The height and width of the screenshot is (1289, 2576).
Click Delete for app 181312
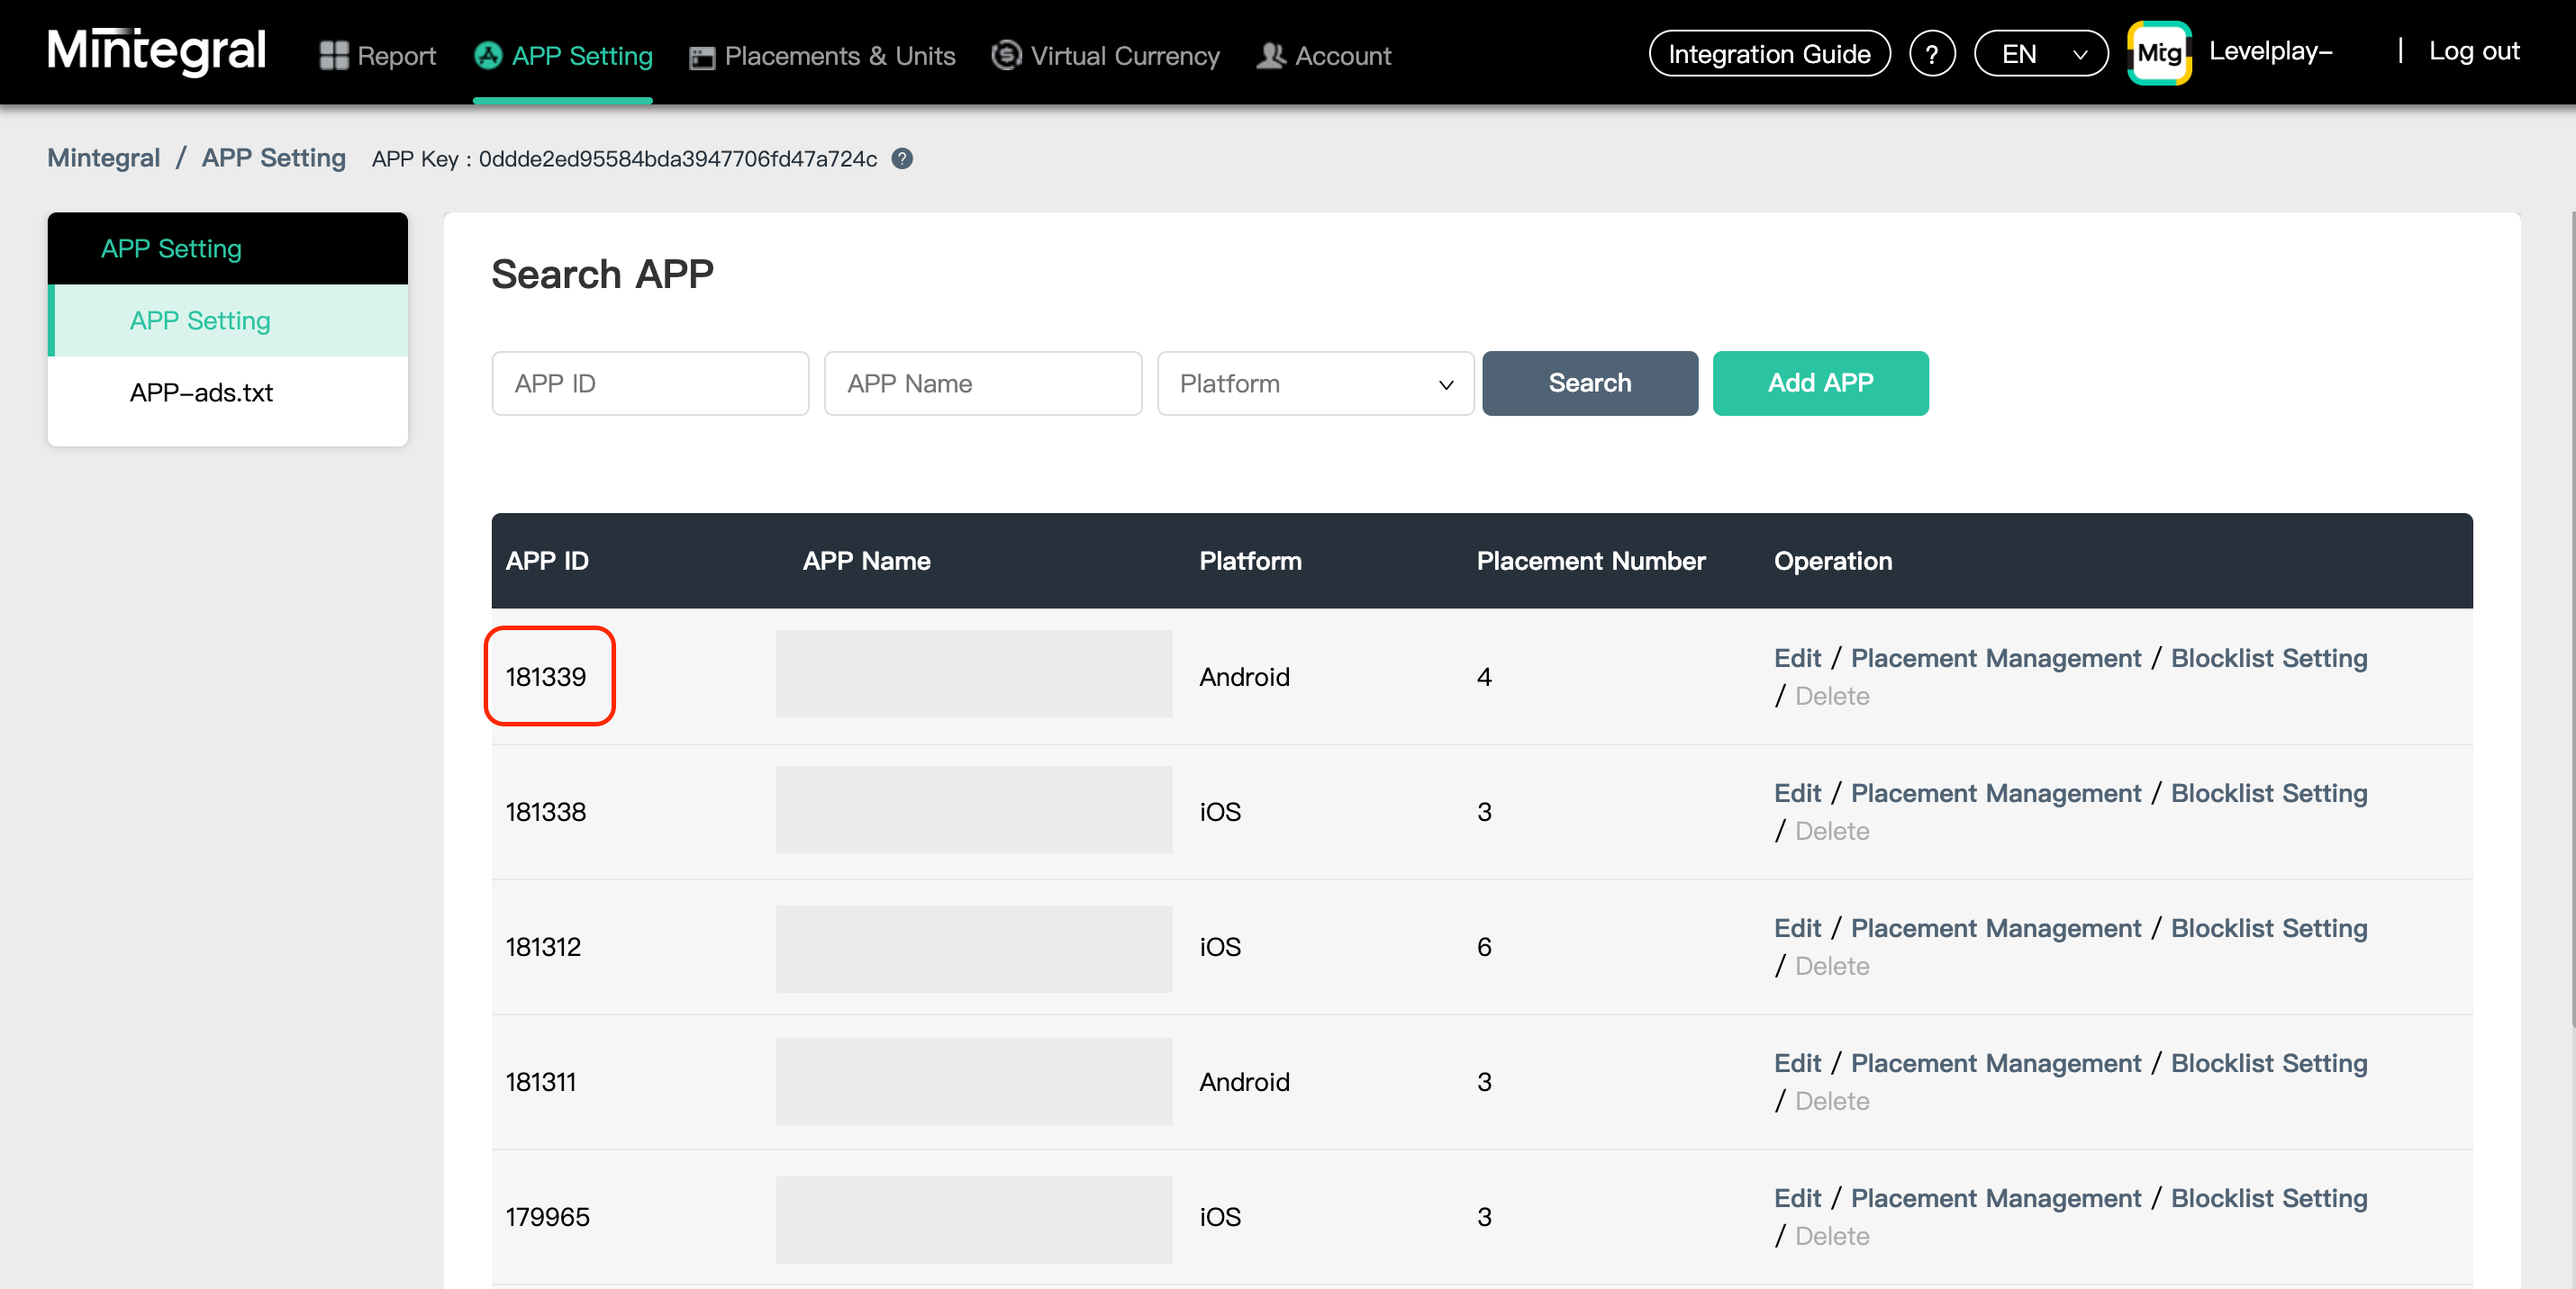[1832, 966]
